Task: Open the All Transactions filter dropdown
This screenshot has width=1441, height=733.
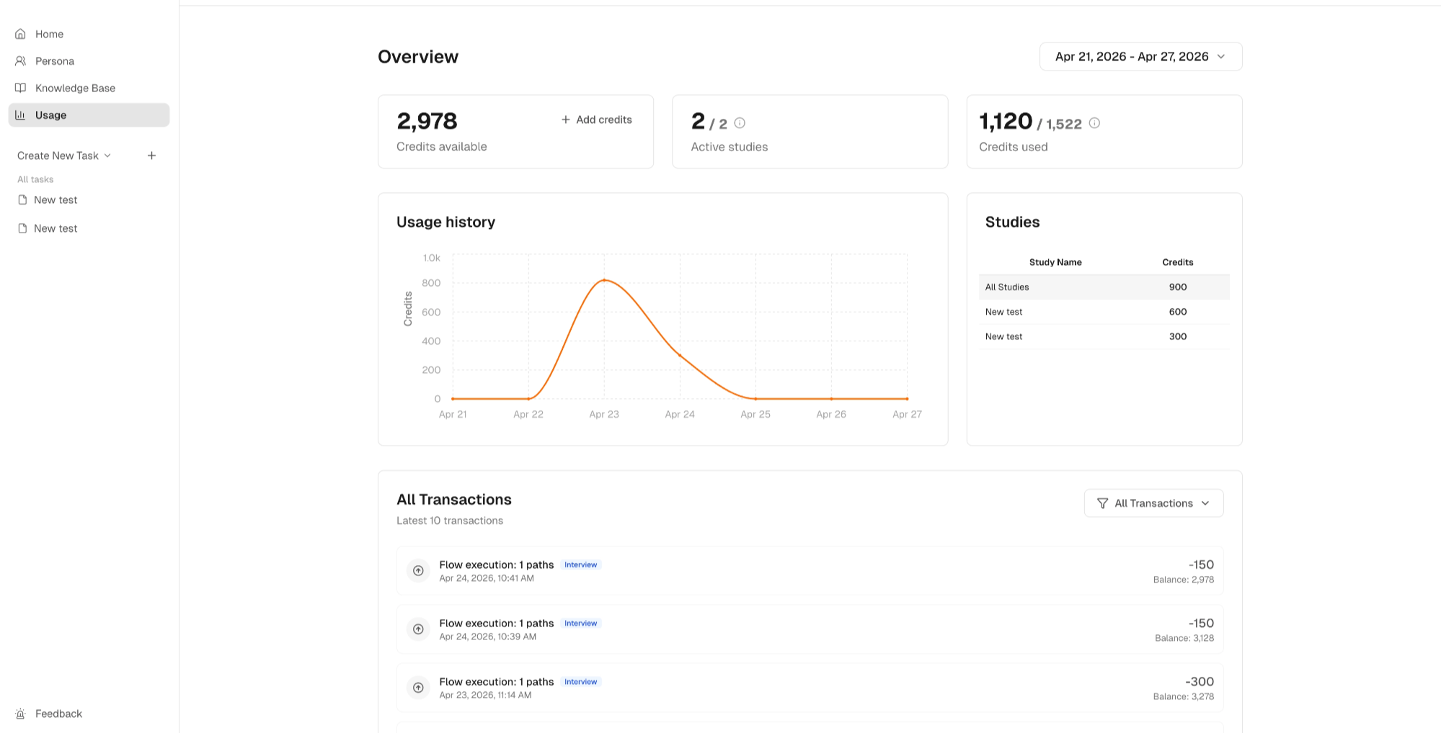Action: tap(1153, 503)
